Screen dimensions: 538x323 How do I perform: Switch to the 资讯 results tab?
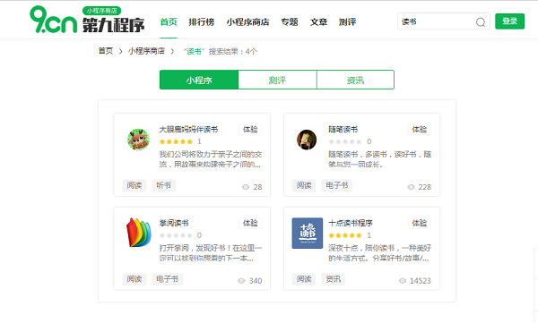click(355, 80)
